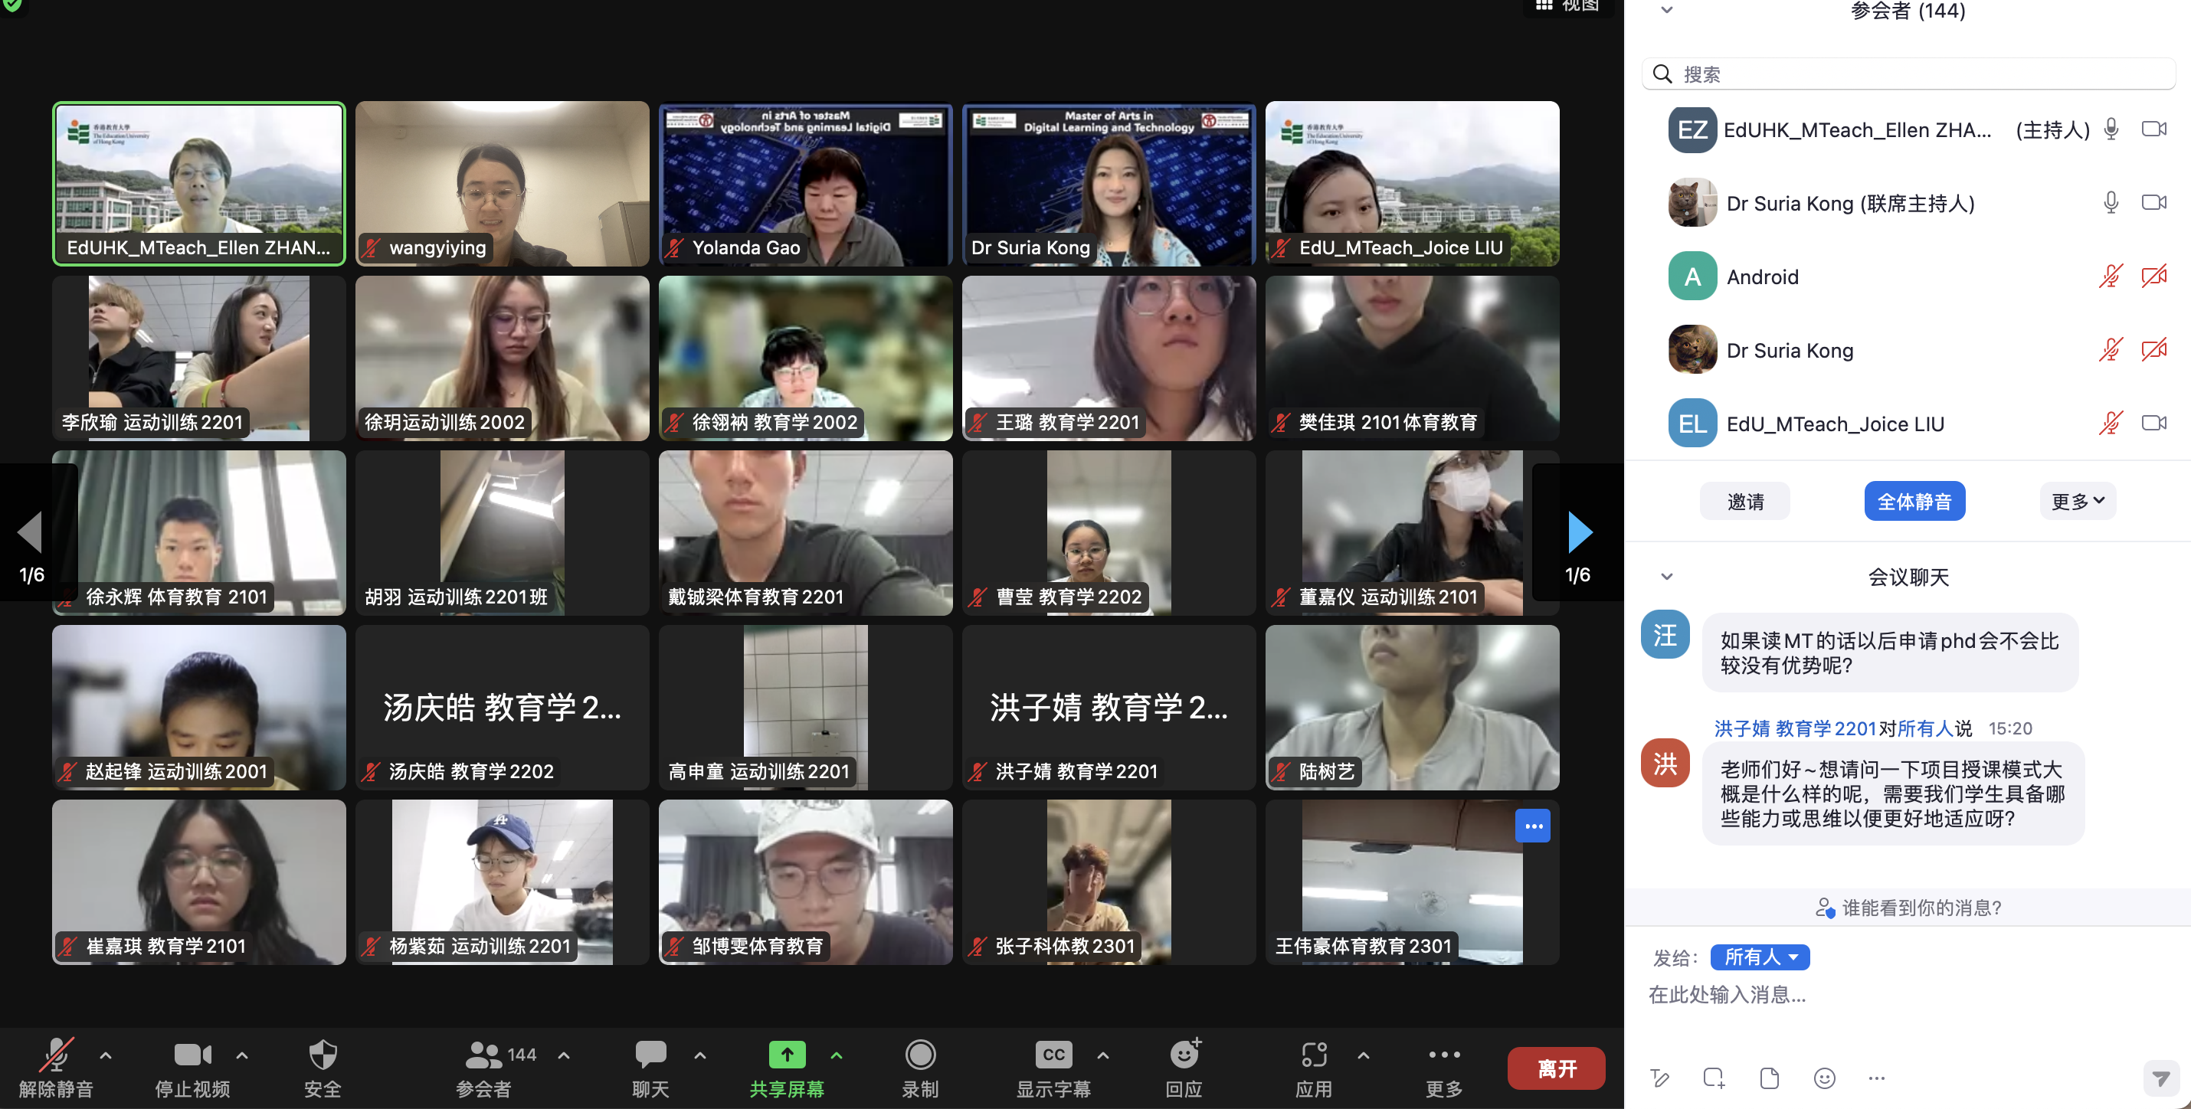Toggle Android participant's muted microphone

coord(2111,276)
